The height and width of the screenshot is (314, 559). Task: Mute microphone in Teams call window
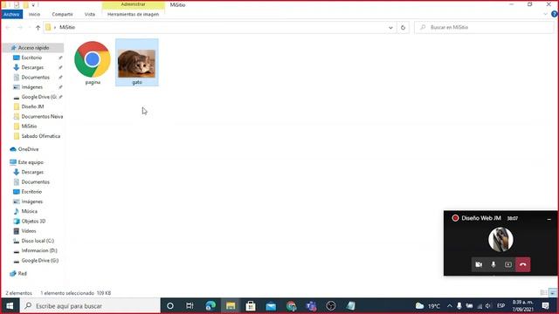coord(493,264)
